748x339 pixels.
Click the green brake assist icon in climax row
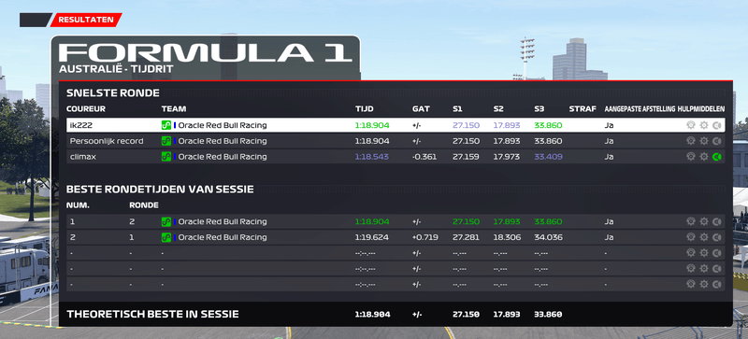pos(716,156)
